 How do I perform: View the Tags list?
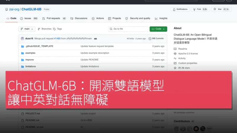click(x=57, y=29)
